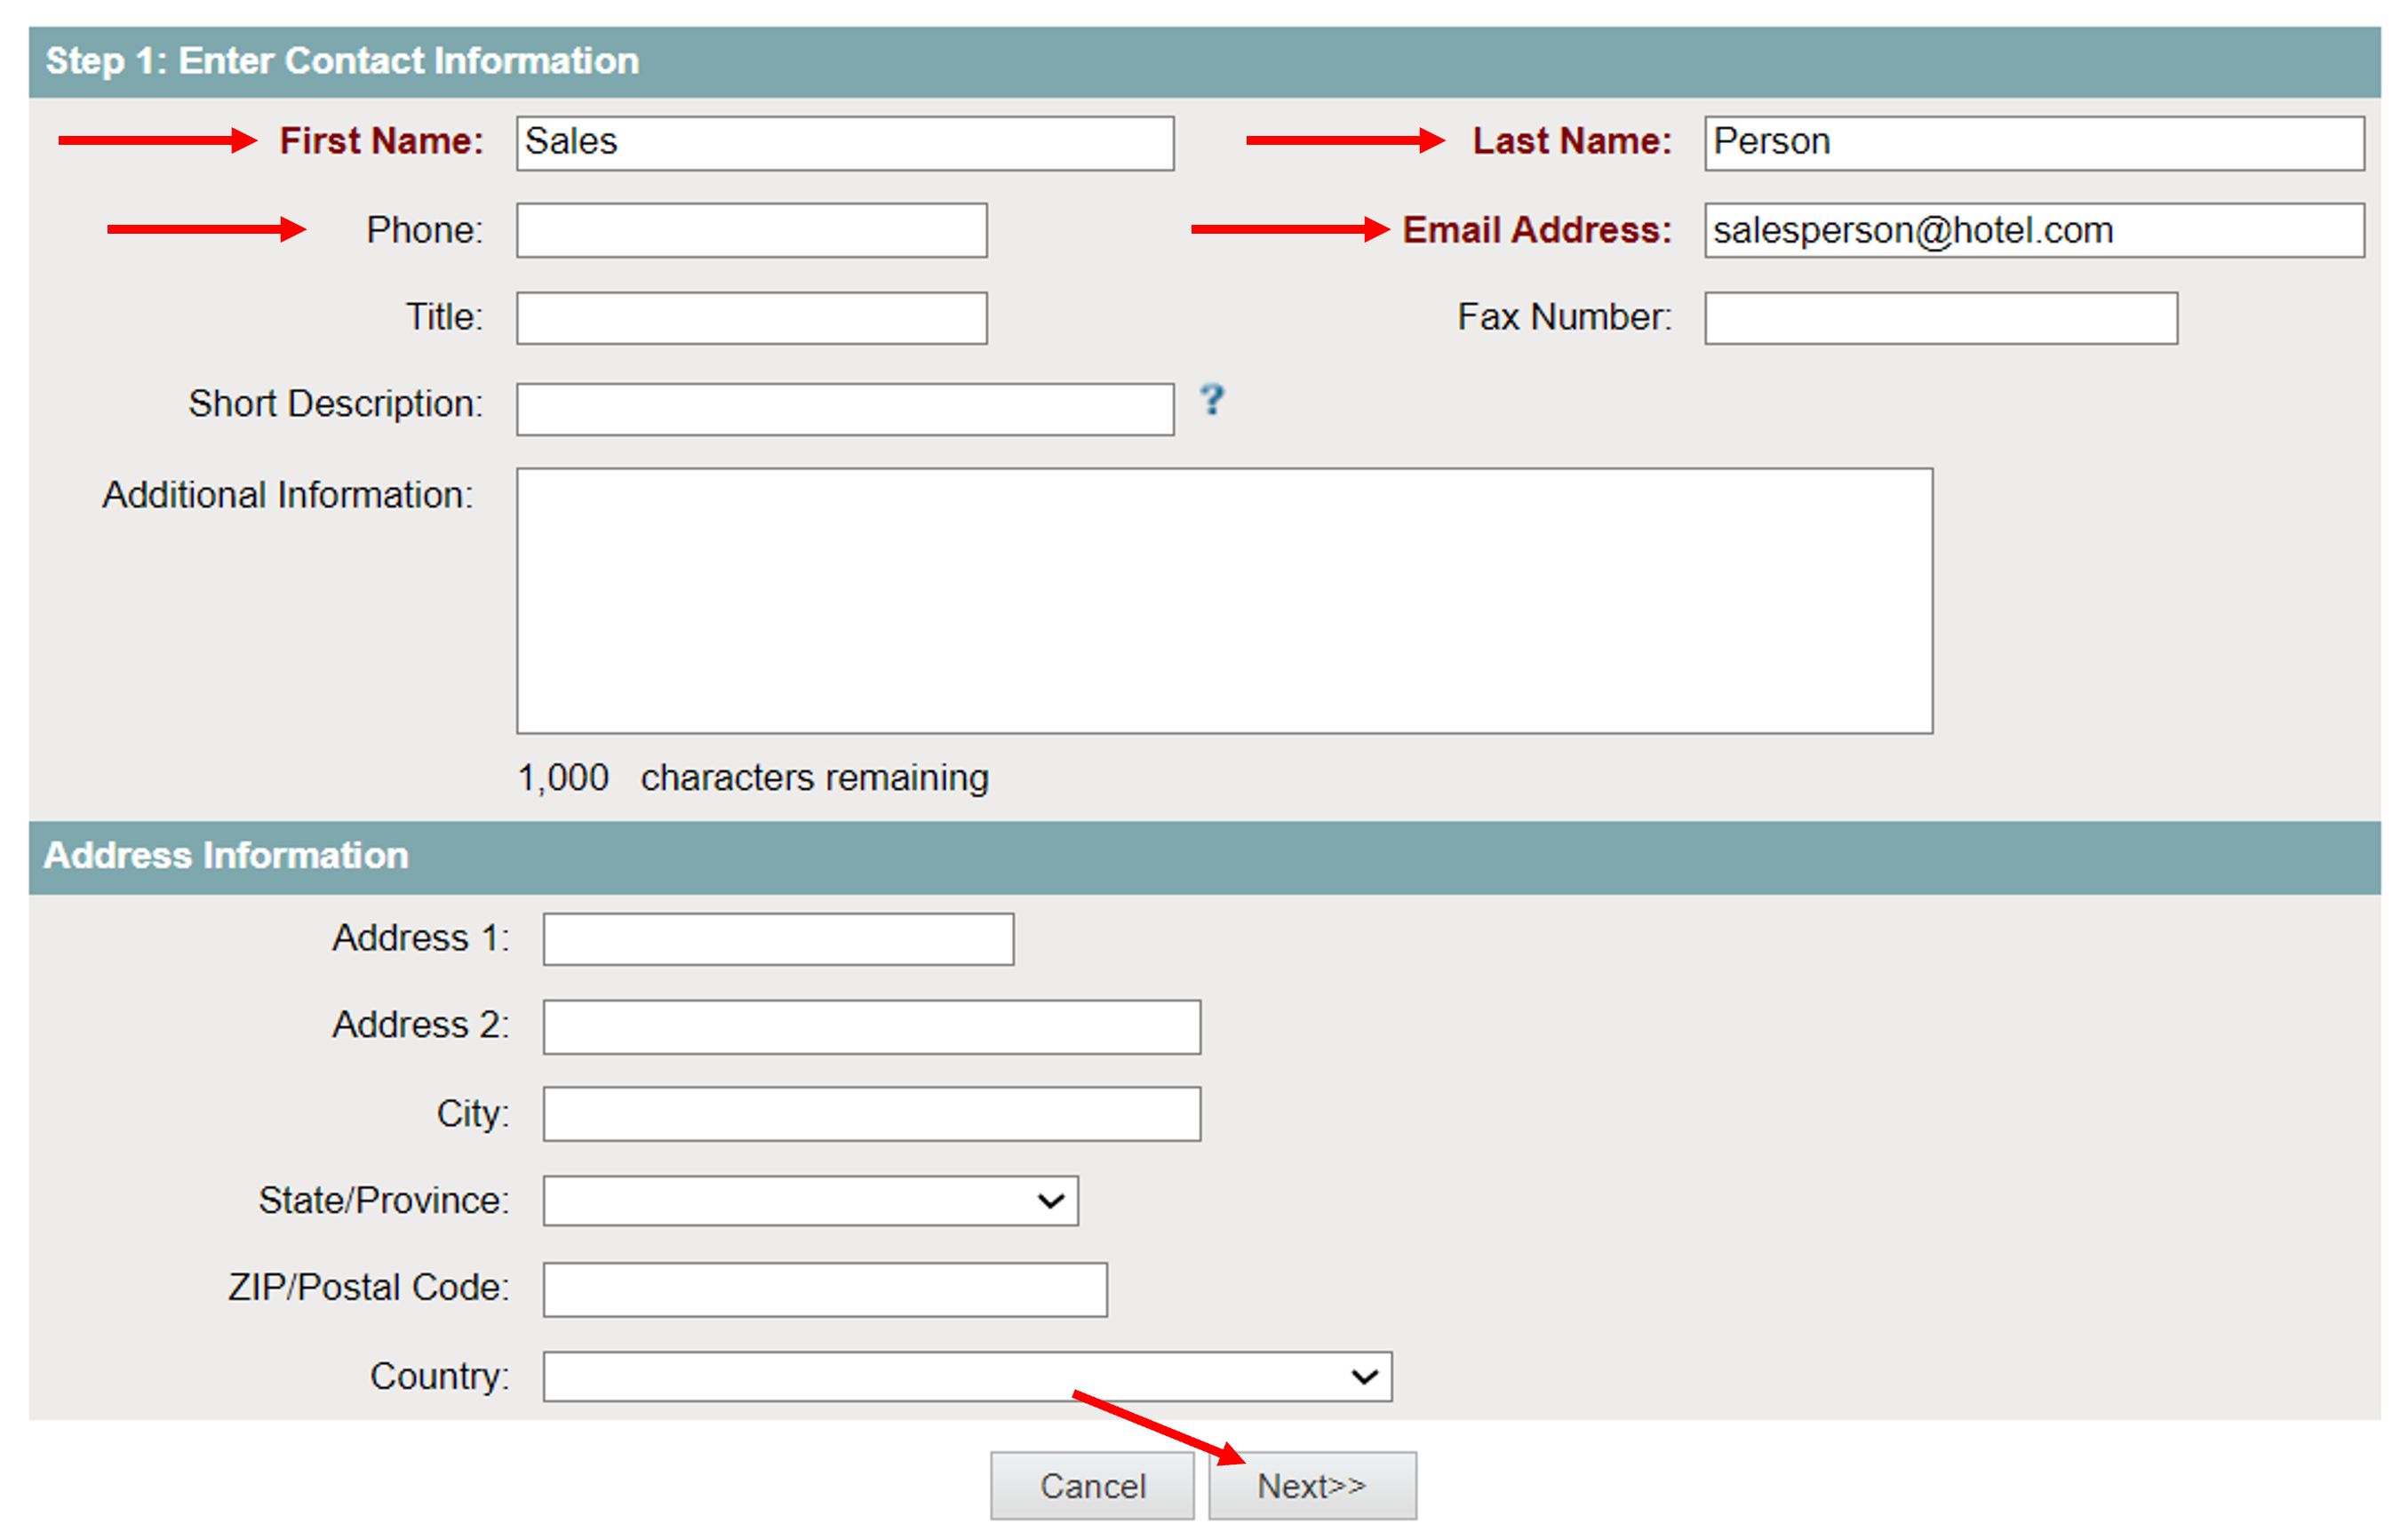This screenshot has width=2408, height=1540.
Task: Click inside the Short Description field
Action: [844, 409]
